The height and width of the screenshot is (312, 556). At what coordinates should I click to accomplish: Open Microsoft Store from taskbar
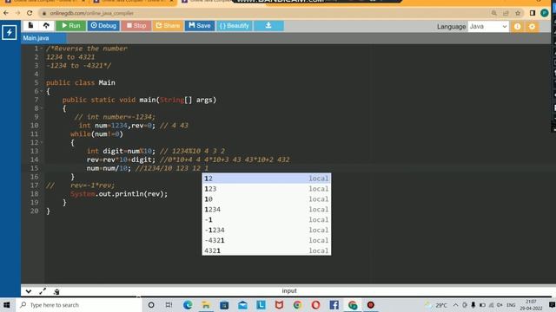224,304
